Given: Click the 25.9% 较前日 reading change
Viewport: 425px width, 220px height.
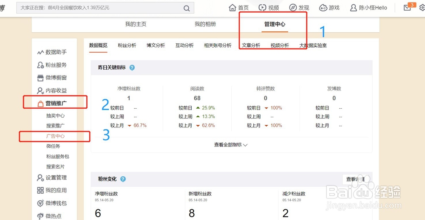Looking at the screenshot, I should pyautogui.click(x=208, y=108).
